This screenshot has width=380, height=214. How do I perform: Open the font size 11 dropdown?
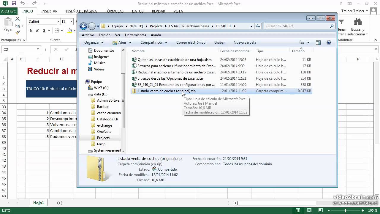71,22
